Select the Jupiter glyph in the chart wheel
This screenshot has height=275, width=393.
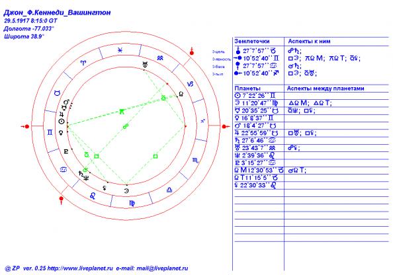click(62, 115)
